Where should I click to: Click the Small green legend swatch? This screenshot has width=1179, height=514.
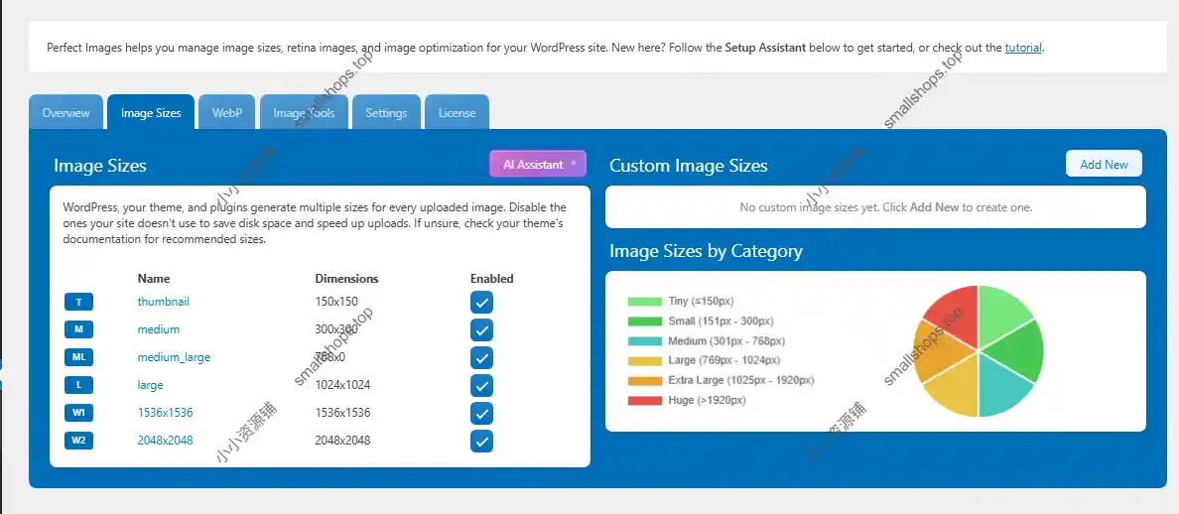[644, 321]
